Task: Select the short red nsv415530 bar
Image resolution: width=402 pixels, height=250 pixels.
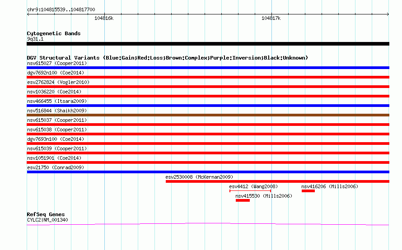Action: (x=243, y=200)
